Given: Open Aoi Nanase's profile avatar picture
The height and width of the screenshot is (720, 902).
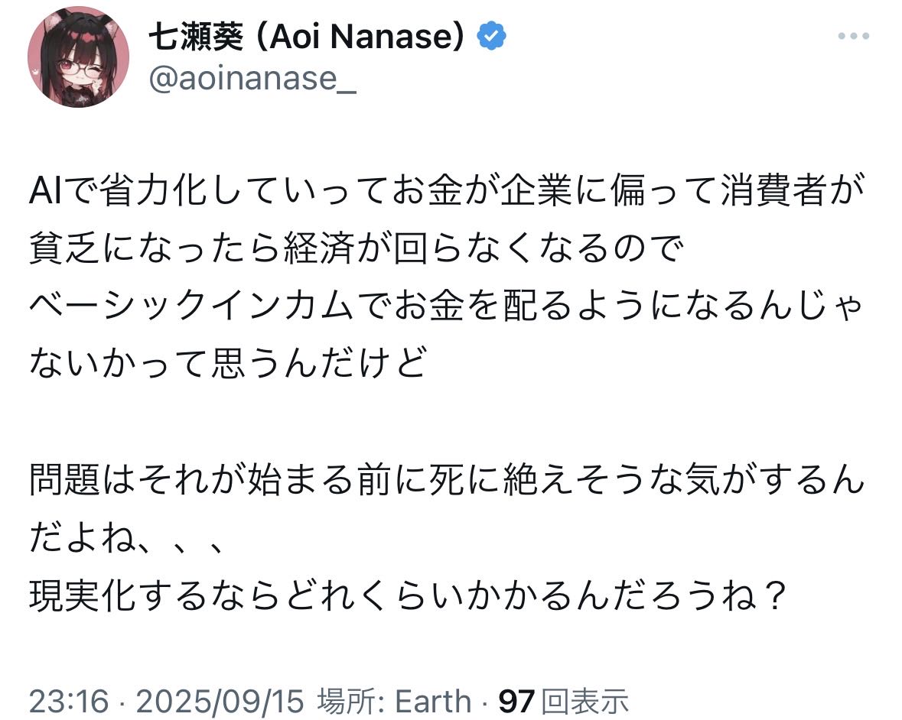Looking at the screenshot, I should [78, 57].
